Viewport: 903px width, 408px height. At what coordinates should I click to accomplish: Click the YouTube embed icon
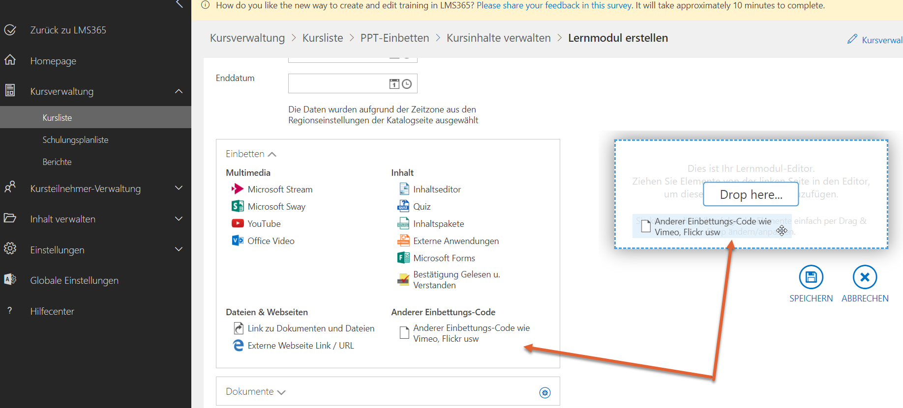click(x=238, y=223)
